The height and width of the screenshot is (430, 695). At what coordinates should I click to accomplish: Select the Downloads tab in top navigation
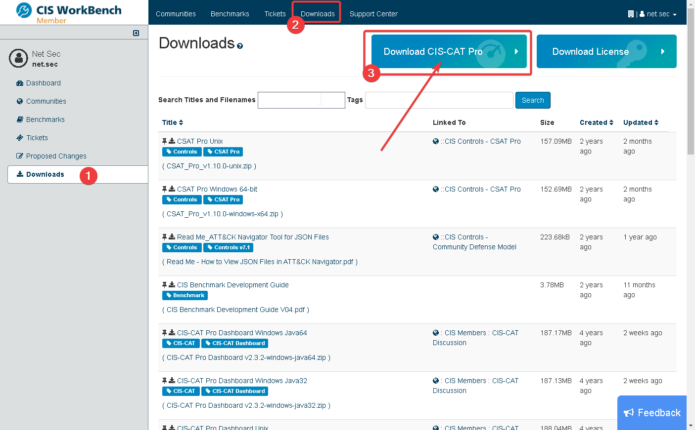[318, 14]
